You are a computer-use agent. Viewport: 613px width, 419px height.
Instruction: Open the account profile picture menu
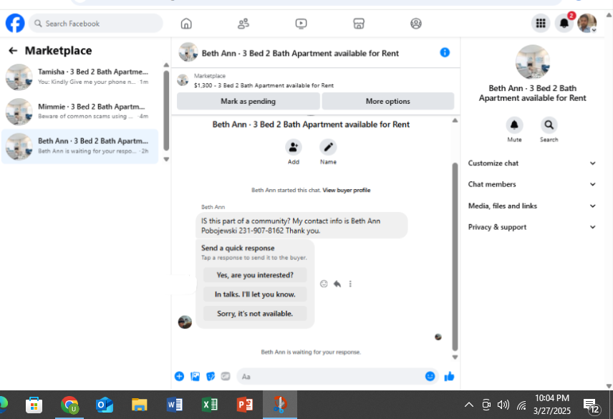(587, 24)
